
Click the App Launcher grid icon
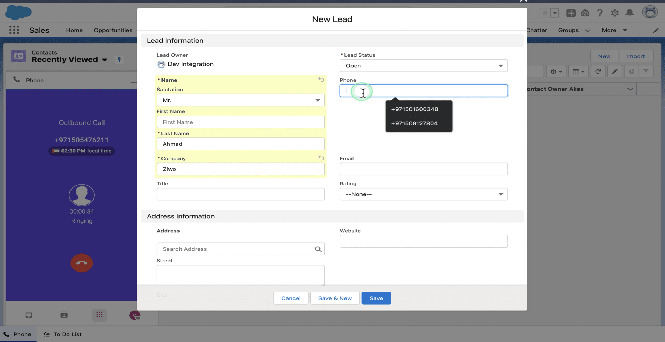(x=14, y=30)
